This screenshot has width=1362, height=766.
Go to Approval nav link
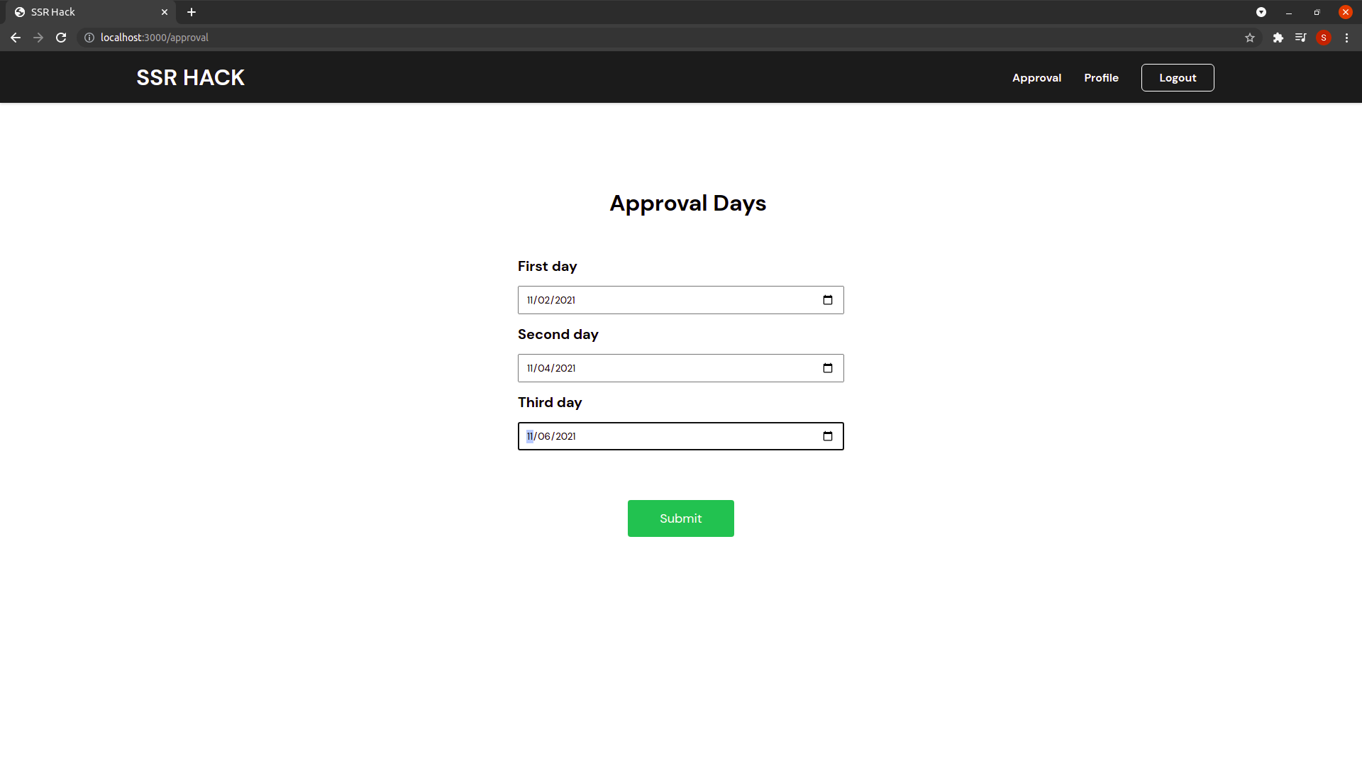pos(1036,78)
